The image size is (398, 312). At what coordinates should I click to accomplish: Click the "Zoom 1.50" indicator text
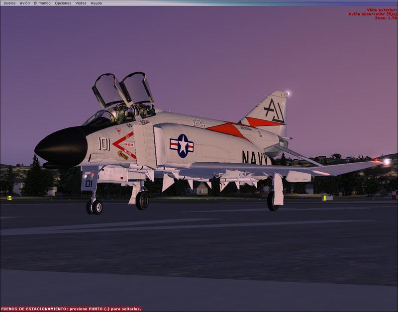coord(386,18)
